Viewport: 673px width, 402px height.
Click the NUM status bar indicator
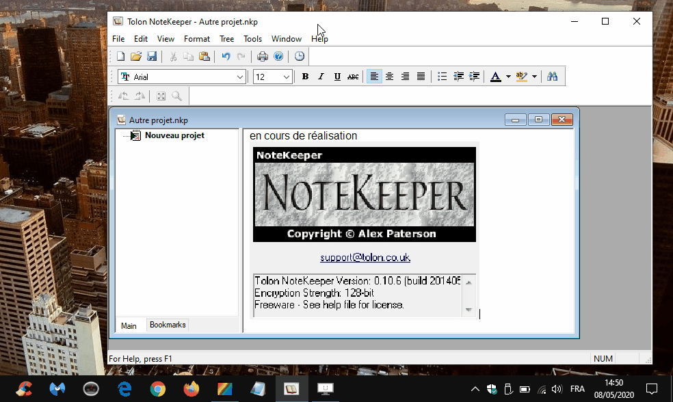point(603,359)
